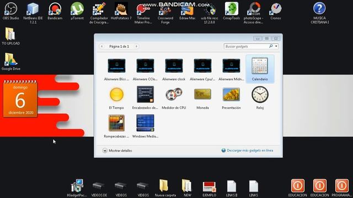The image size is (353, 198).
Task: Select the photoScape shortcut
Action: point(254,13)
